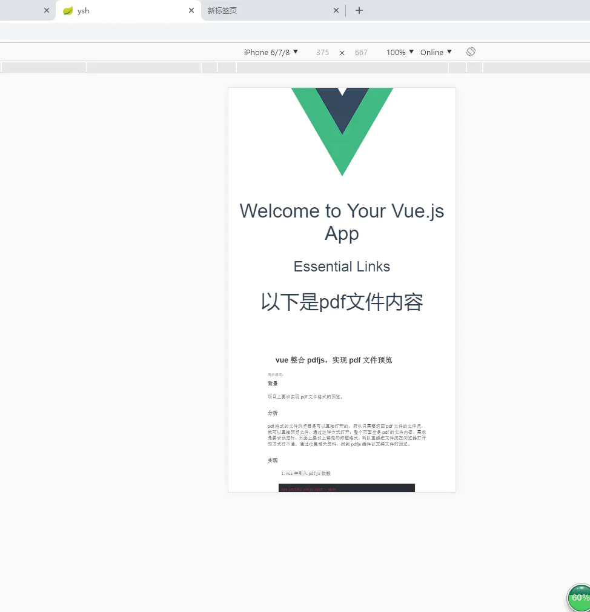The width and height of the screenshot is (590, 612).
Task: Open the 100% zoom dropdown
Action: tap(400, 52)
